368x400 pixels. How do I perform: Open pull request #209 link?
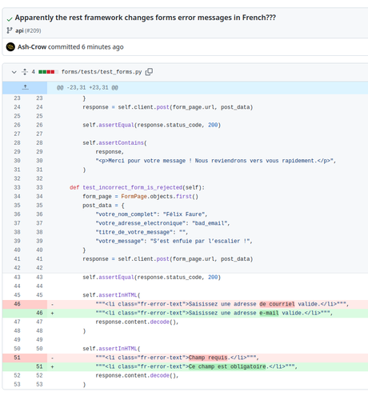click(33, 30)
